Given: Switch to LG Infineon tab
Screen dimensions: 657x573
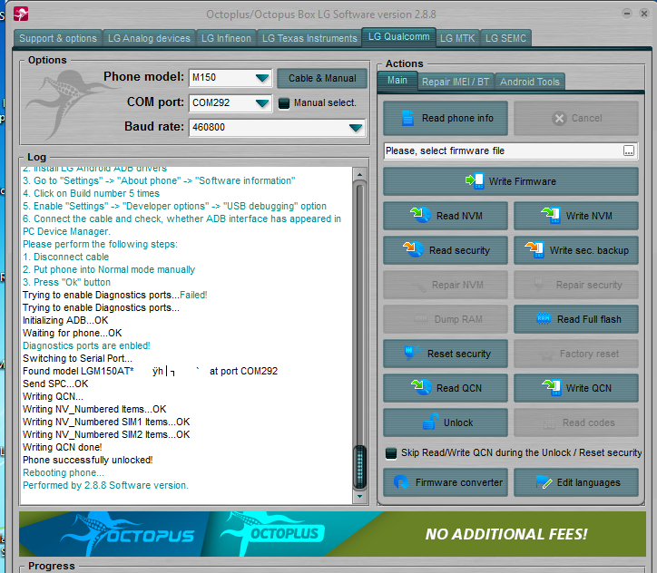Looking at the screenshot, I should click(226, 38).
